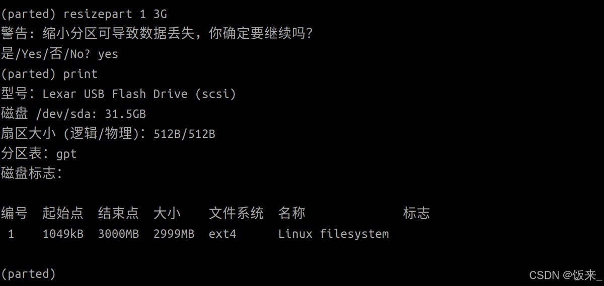Click the "31.5GB" disk size value
The width and height of the screenshot is (604, 286).
pyautogui.click(x=125, y=114)
